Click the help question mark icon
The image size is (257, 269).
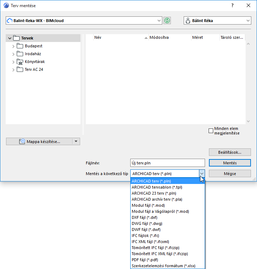pos(232,5)
